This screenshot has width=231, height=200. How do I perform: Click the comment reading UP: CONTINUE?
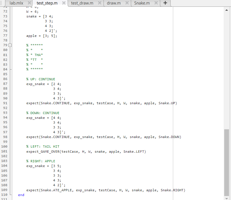click(x=40, y=79)
